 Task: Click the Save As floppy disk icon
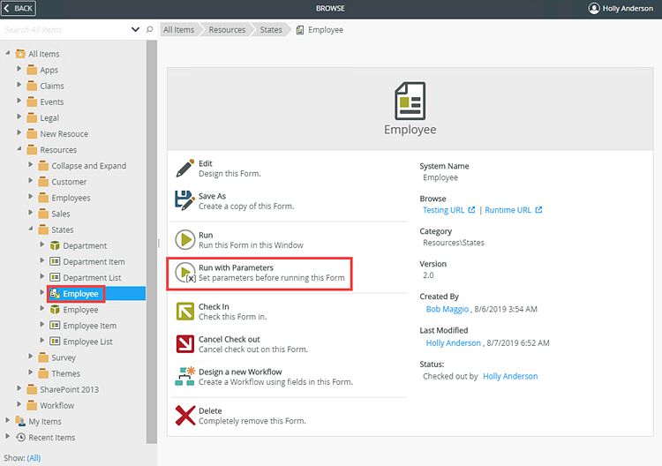pos(184,200)
